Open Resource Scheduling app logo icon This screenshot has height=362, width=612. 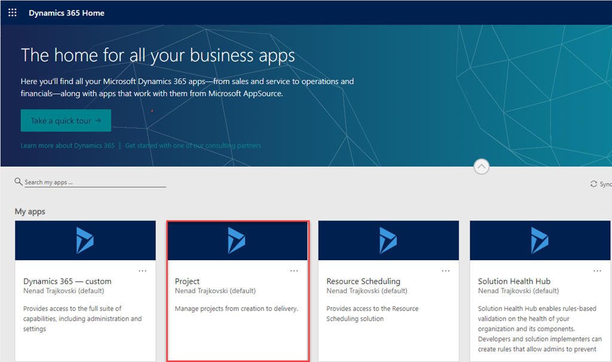click(x=388, y=241)
